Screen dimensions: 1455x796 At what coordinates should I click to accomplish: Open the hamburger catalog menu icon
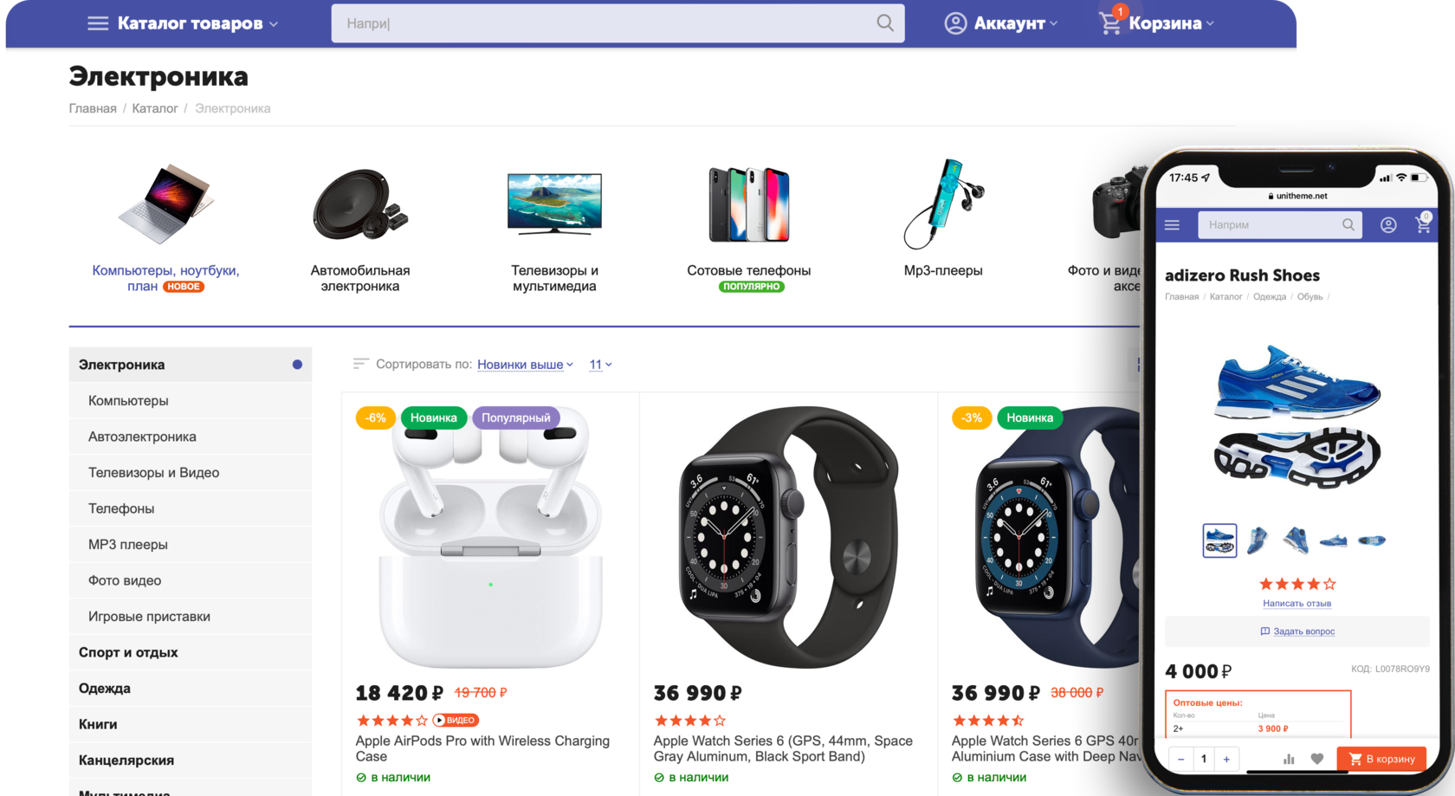(x=98, y=23)
